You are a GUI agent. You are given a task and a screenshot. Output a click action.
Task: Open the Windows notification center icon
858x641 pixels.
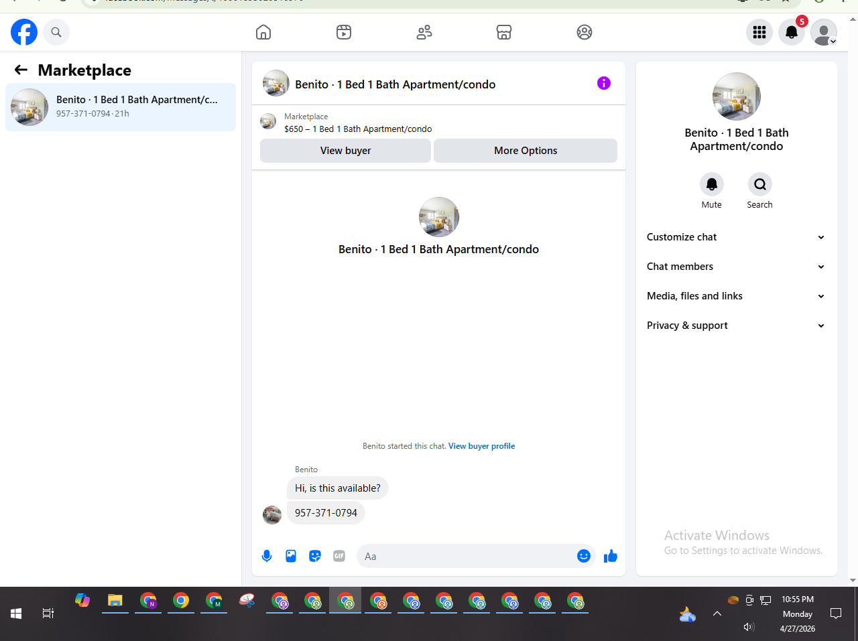836,614
